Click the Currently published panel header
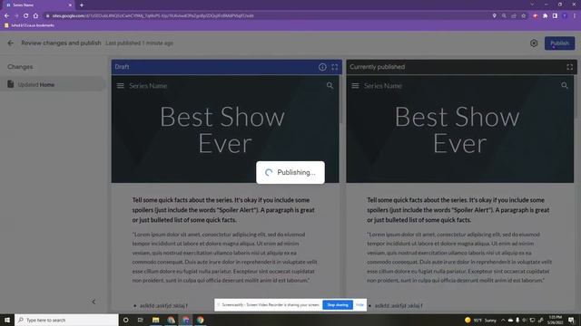The image size is (581, 326). [462, 67]
